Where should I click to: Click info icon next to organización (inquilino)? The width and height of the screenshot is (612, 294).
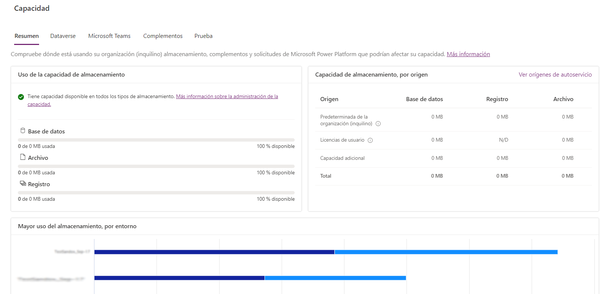pos(378,124)
